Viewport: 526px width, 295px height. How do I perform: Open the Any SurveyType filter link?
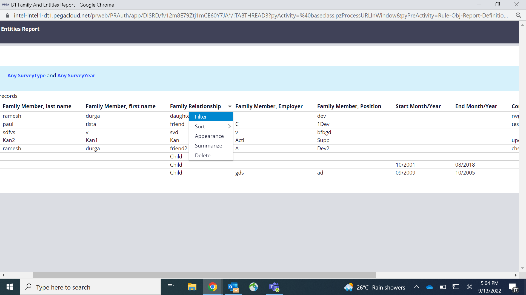26,76
